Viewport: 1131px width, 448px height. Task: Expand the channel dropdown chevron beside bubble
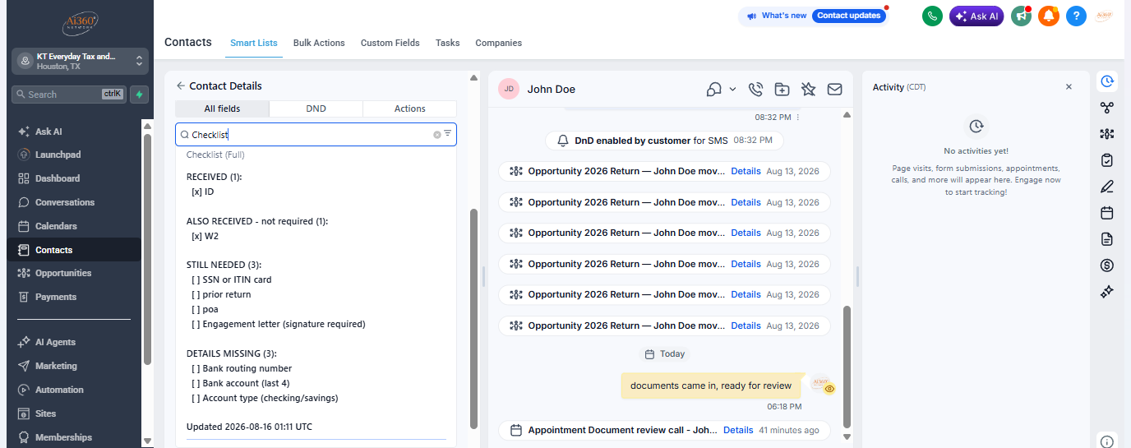[x=732, y=89]
